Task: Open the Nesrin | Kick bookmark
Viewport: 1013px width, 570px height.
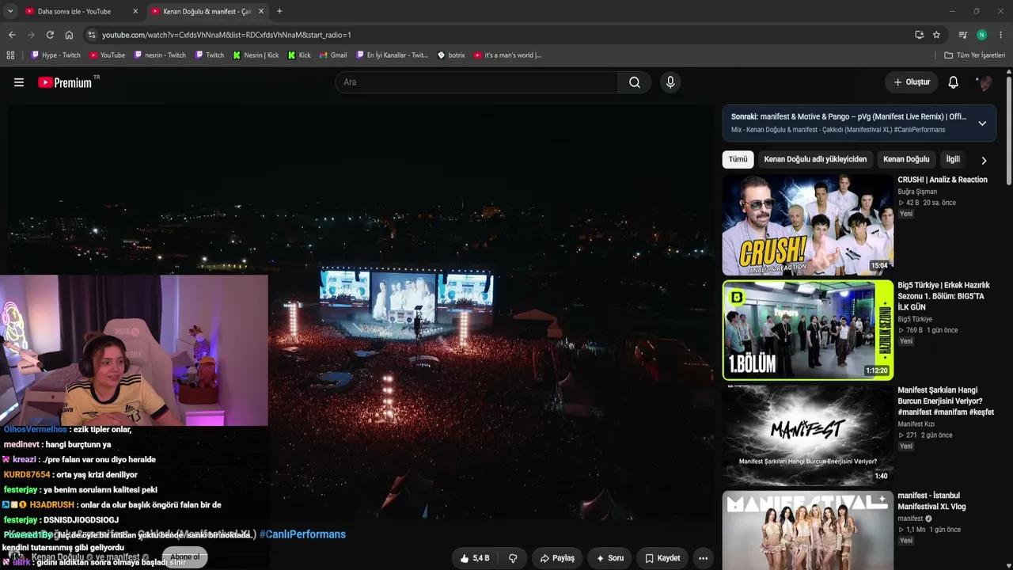Action: point(256,55)
